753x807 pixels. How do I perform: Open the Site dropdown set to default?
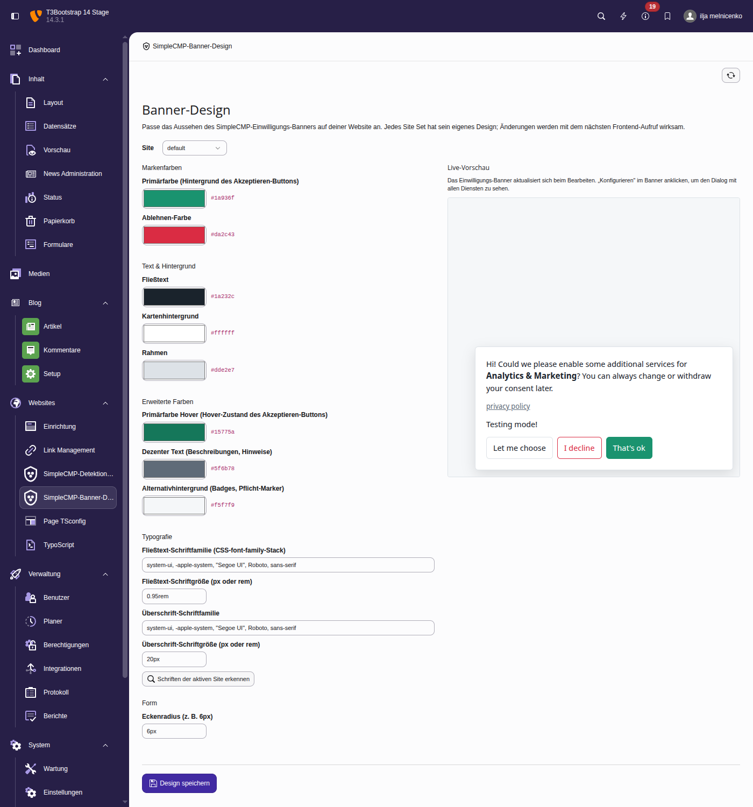tap(195, 148)
